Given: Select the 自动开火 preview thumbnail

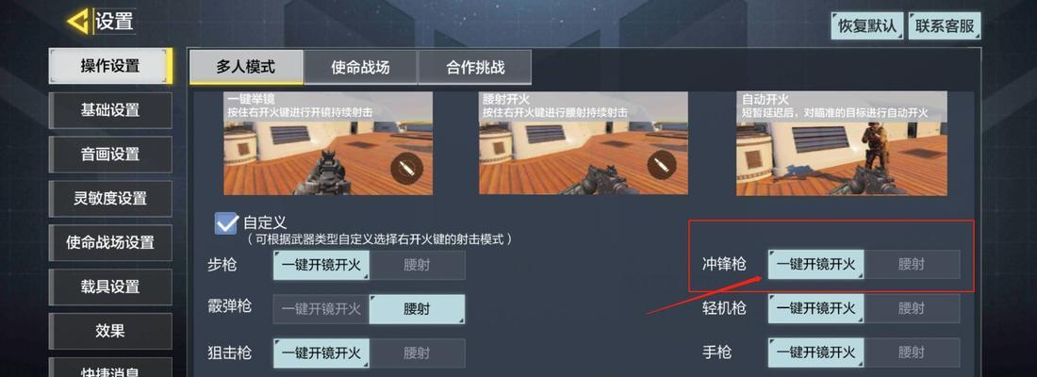Looking at the screenshot, I should [x=842, y=143].
